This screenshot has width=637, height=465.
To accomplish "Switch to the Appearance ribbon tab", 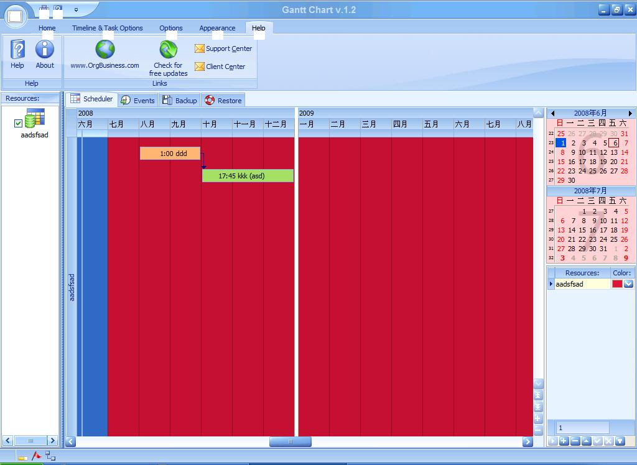I will 217,28.
